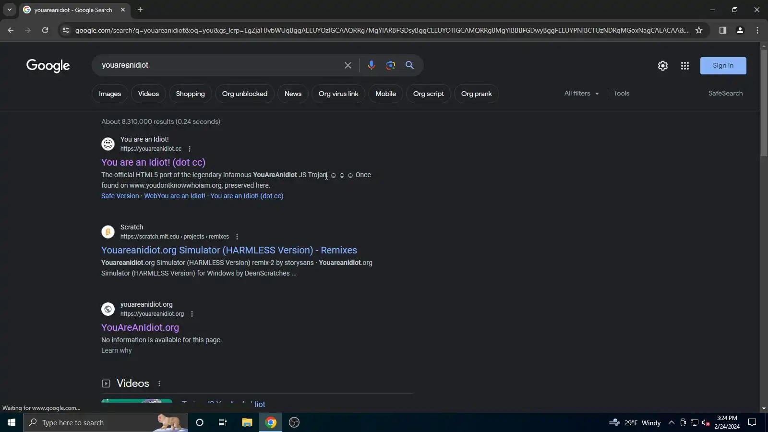Reload the current page
This screenshot has height=432, width=768.
click(45, 30)
